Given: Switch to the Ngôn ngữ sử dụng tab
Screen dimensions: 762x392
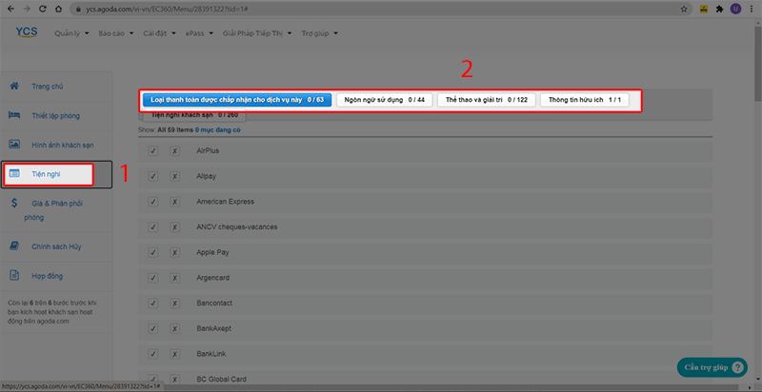Looking at the screenshot, I should (x=384, y=99).
